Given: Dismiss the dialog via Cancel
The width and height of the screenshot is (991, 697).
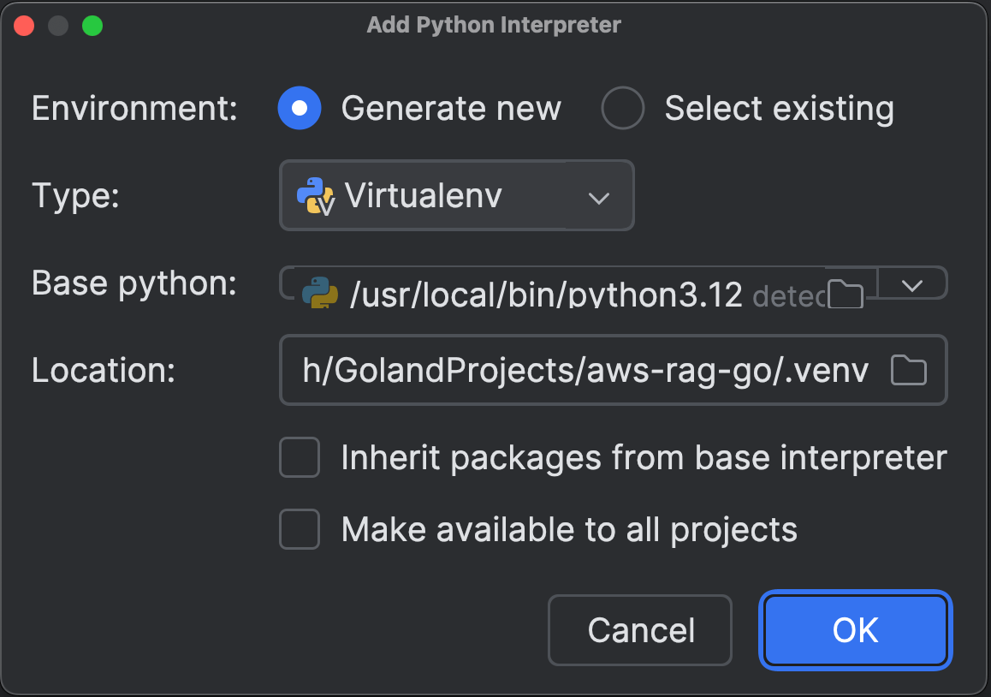Looking at the screenshot, I should click(639, 630).
